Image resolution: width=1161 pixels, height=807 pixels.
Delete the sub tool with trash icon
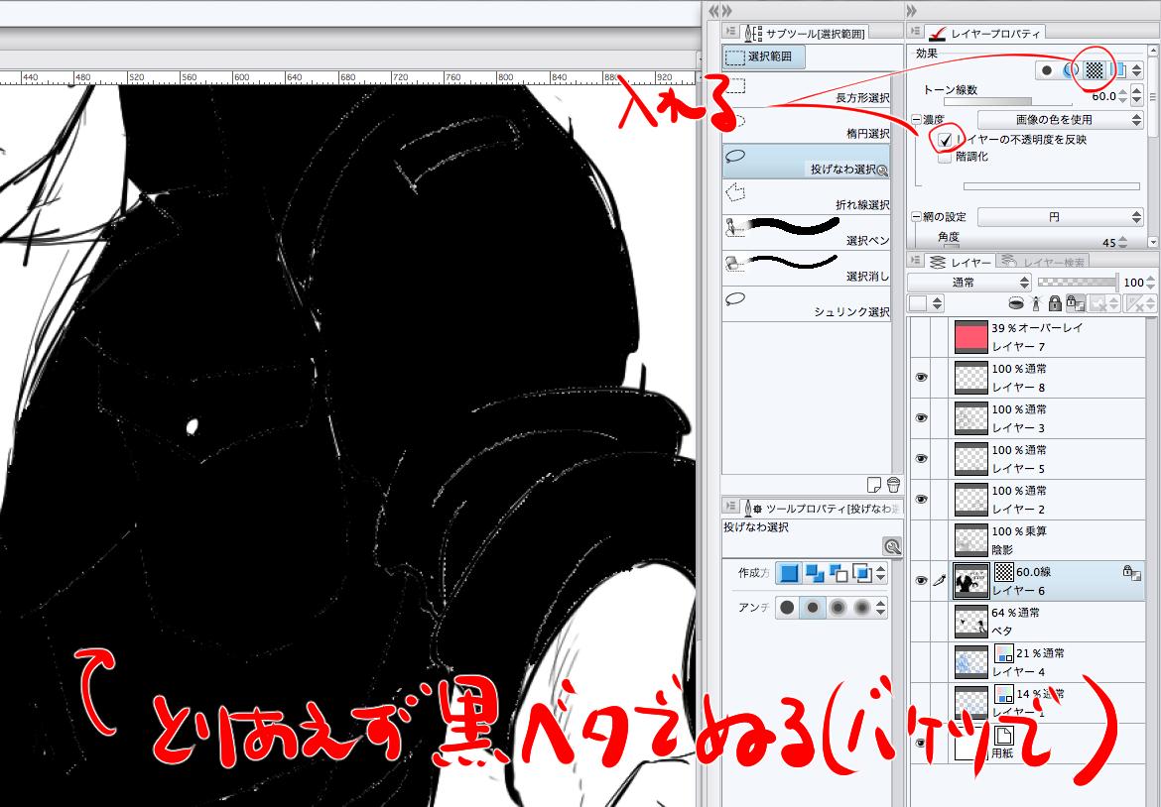[x=893, y=485]
